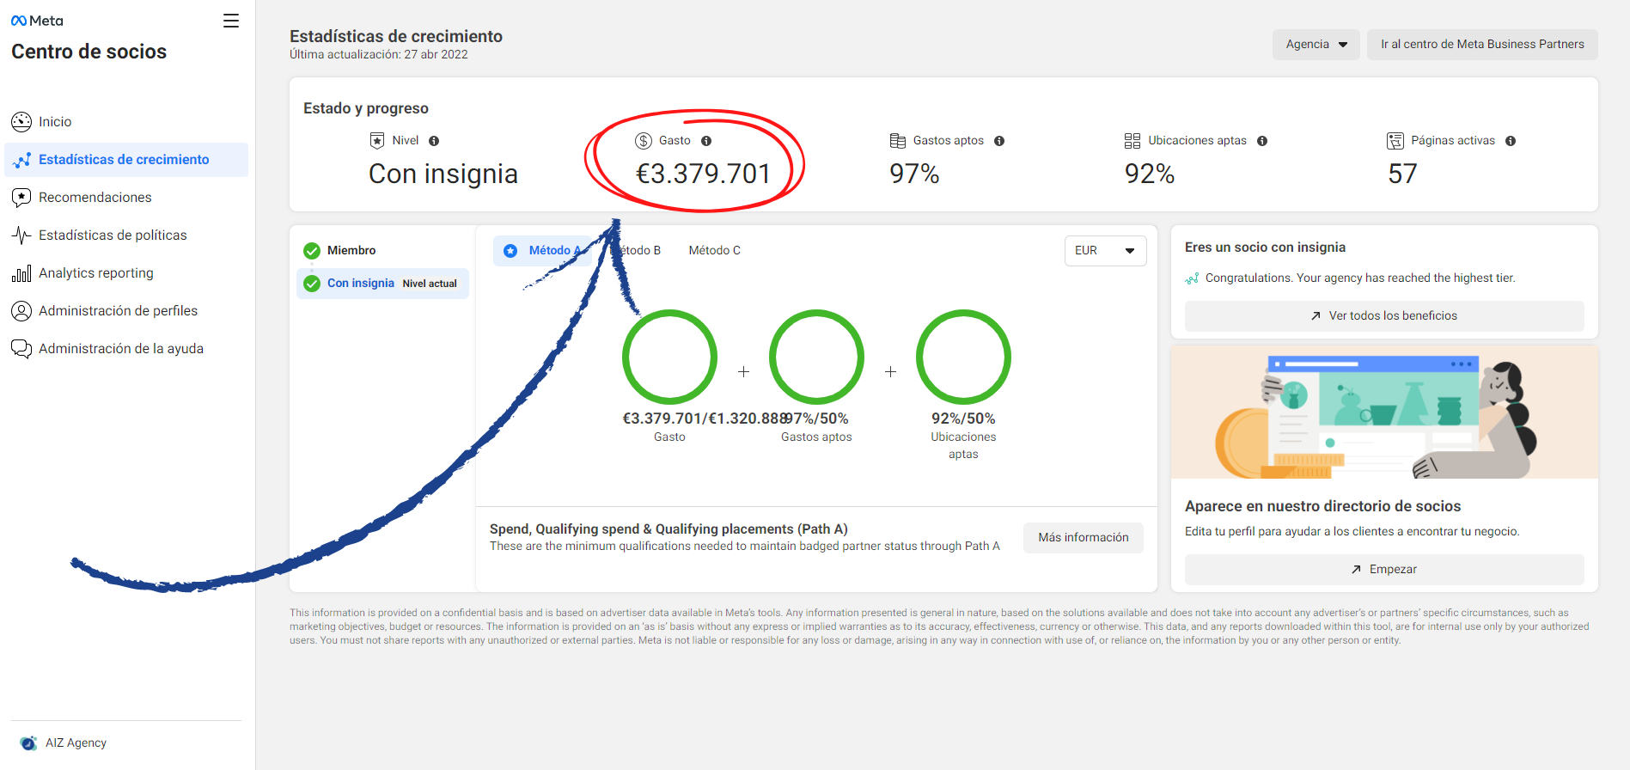Click the green check icon beside Miembro
Image resolution: width=1630 pixels, height=770 pixels.
click(x=312, y=251)
